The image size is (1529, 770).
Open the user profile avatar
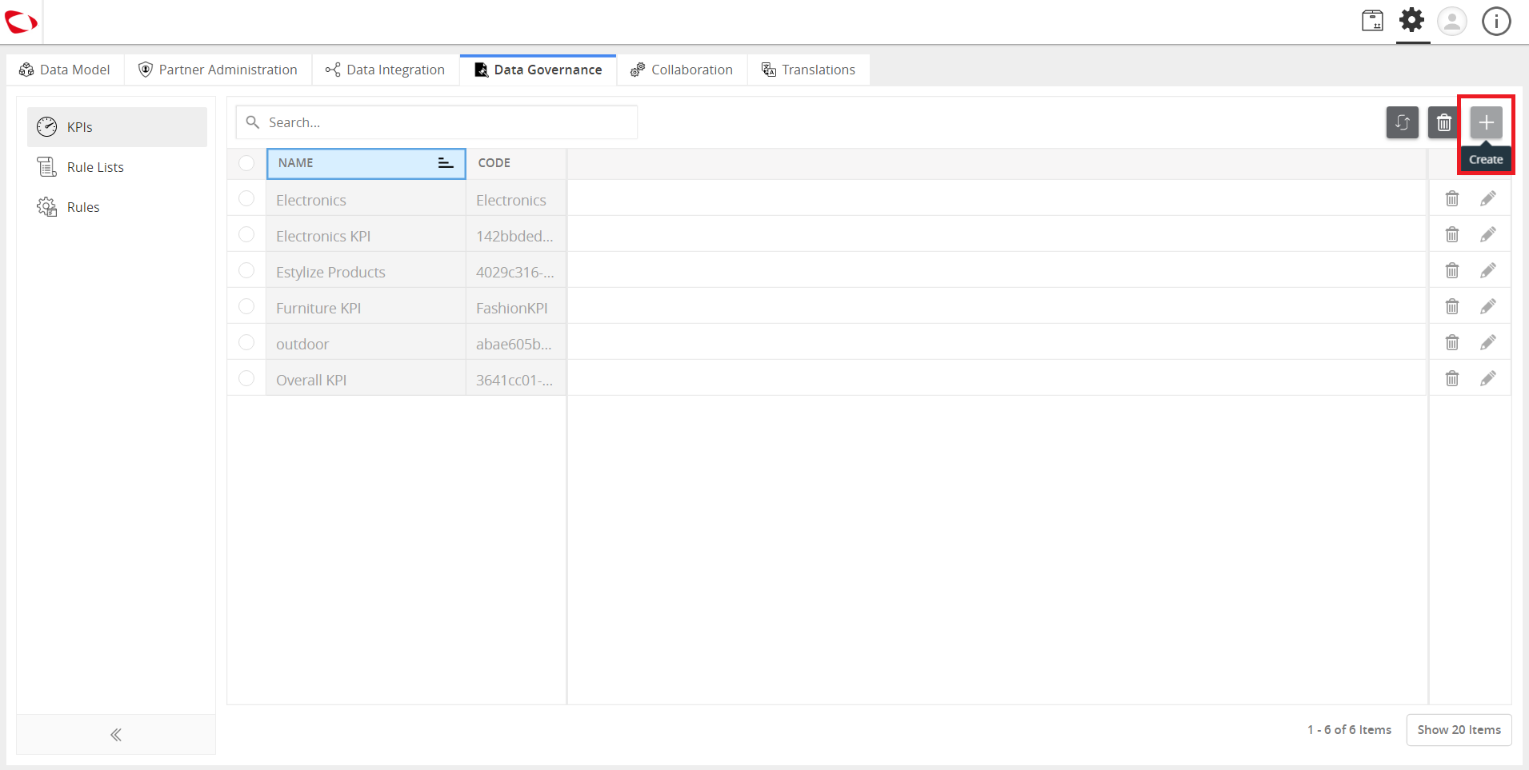tap(1451, 21)
